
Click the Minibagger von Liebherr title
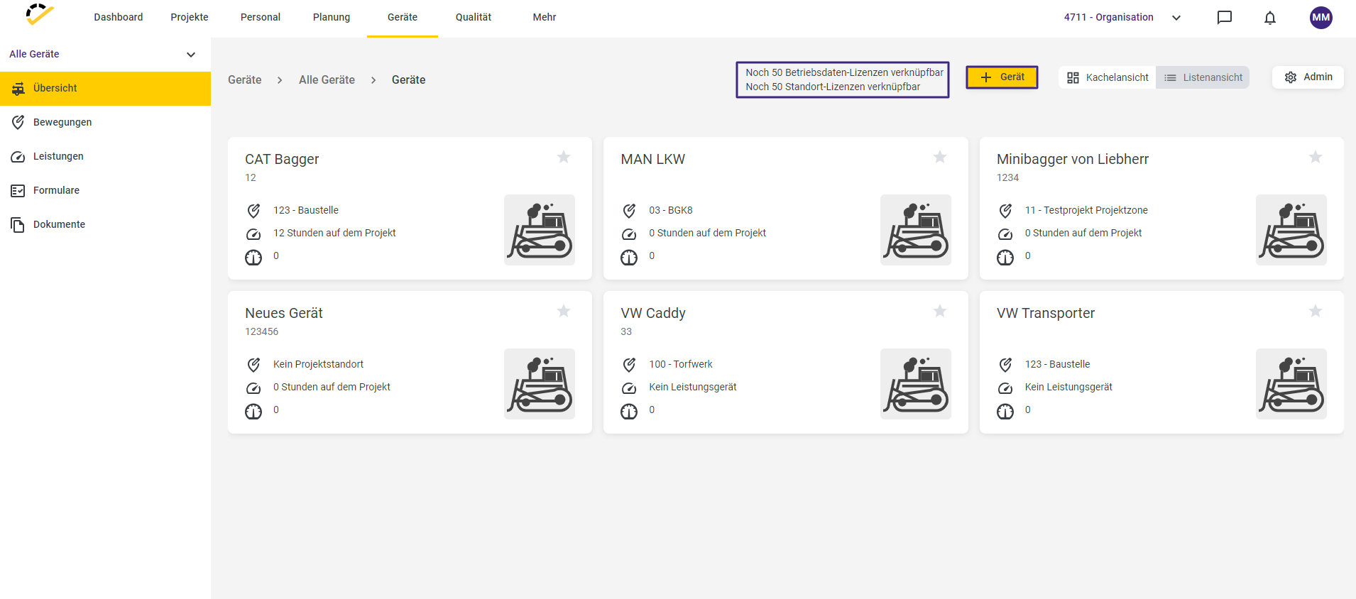pos(1073,160)
